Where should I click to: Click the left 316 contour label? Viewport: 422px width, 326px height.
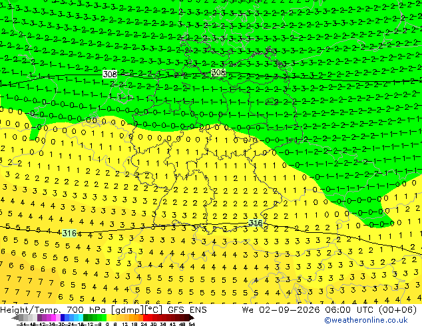pyautogui.click(x=69, y=233)
